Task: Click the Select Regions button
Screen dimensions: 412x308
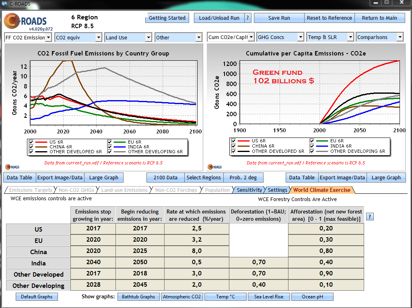Action: click(204, 177)
